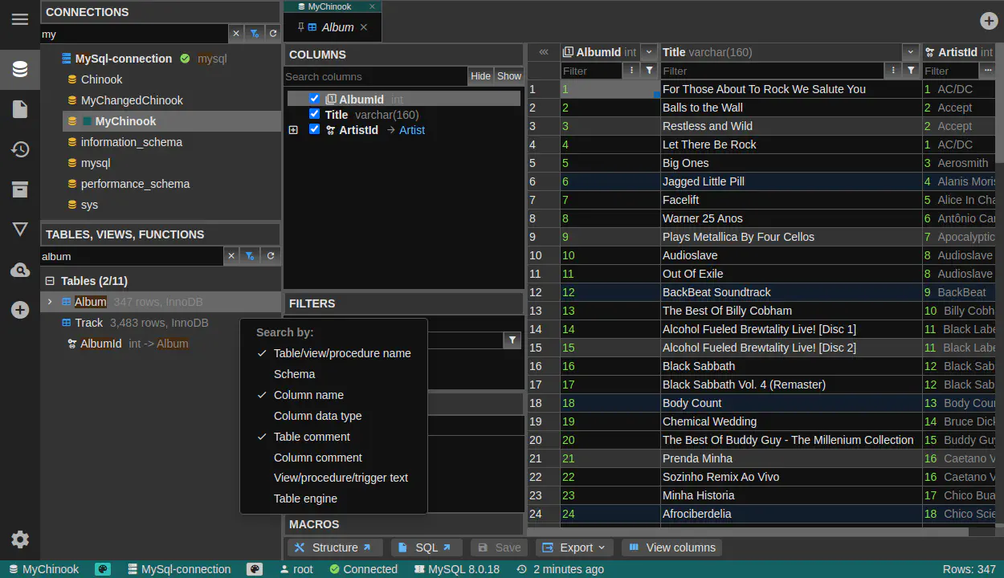Apply the AlbumId column filter funnel
This screenshot has height=578, width=1004.
coord(650,71)
